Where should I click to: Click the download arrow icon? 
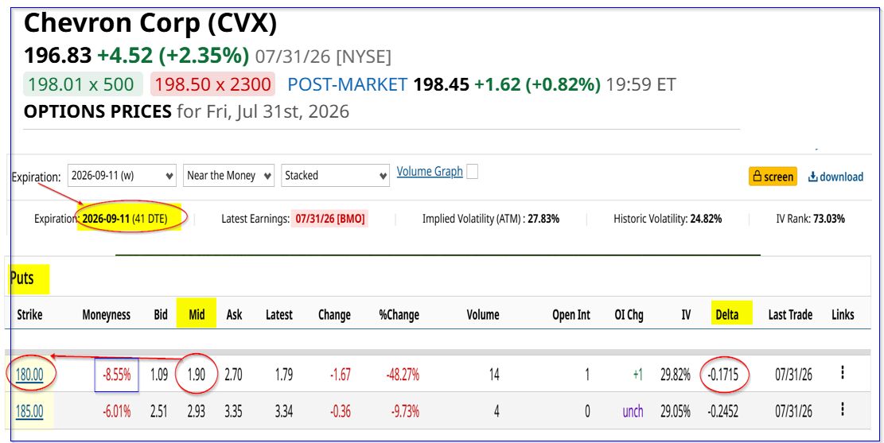pyautogui.click(x=812, y=177)
